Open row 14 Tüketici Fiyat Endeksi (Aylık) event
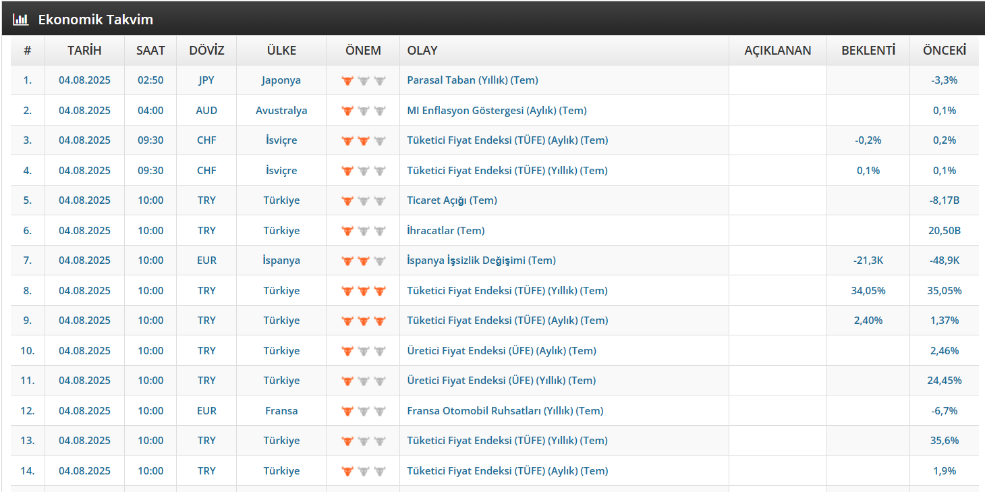This screenshot has height=492, width=985. 507,471
